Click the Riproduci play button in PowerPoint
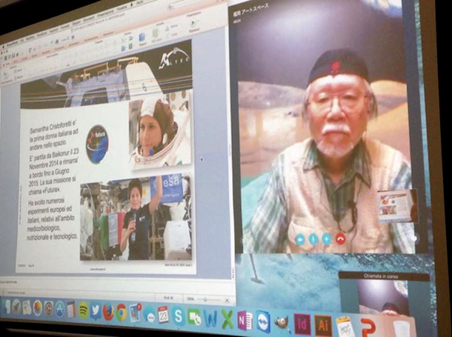The image size is (452, 337). point(193,24)
